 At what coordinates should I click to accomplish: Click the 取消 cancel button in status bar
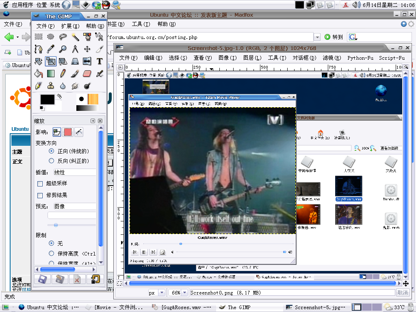pyautogui.click(x=403, y=292)
